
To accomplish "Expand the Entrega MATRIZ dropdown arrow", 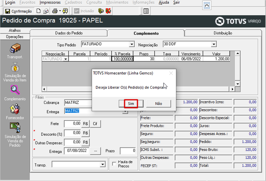I will point(125,111).
